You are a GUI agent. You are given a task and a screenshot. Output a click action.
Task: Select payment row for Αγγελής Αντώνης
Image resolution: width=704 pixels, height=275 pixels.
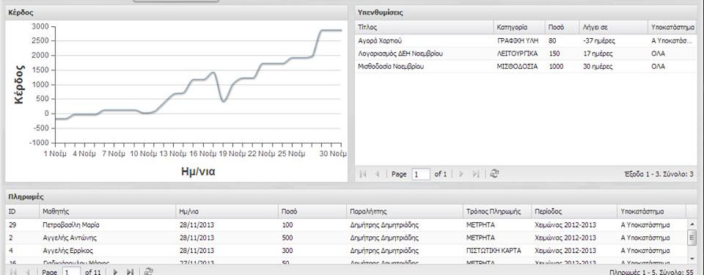346,238
